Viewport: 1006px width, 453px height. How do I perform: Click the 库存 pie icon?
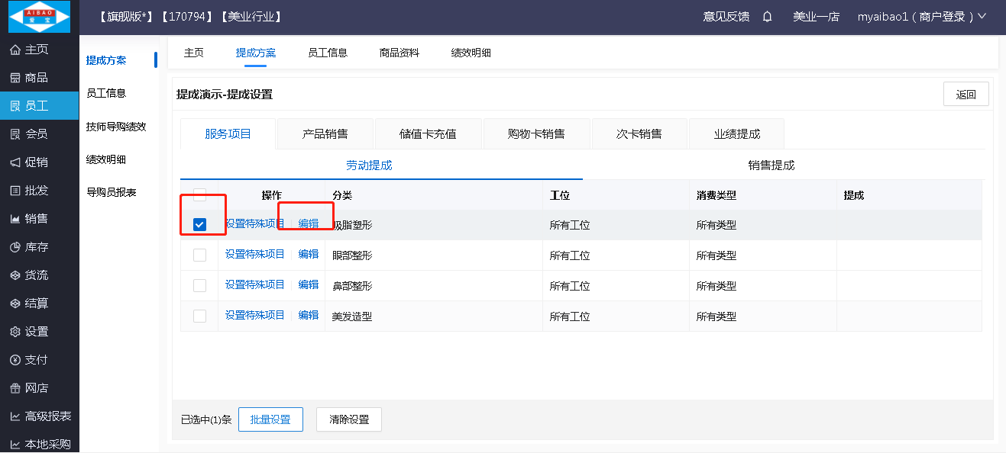point(15,247)
